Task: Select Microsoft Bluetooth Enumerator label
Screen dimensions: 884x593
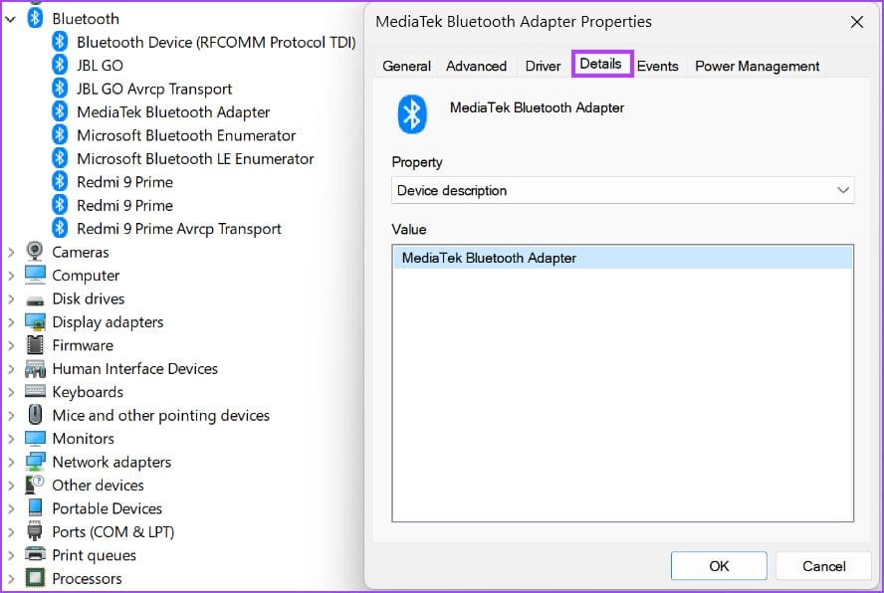Action: tap(186, 135)
